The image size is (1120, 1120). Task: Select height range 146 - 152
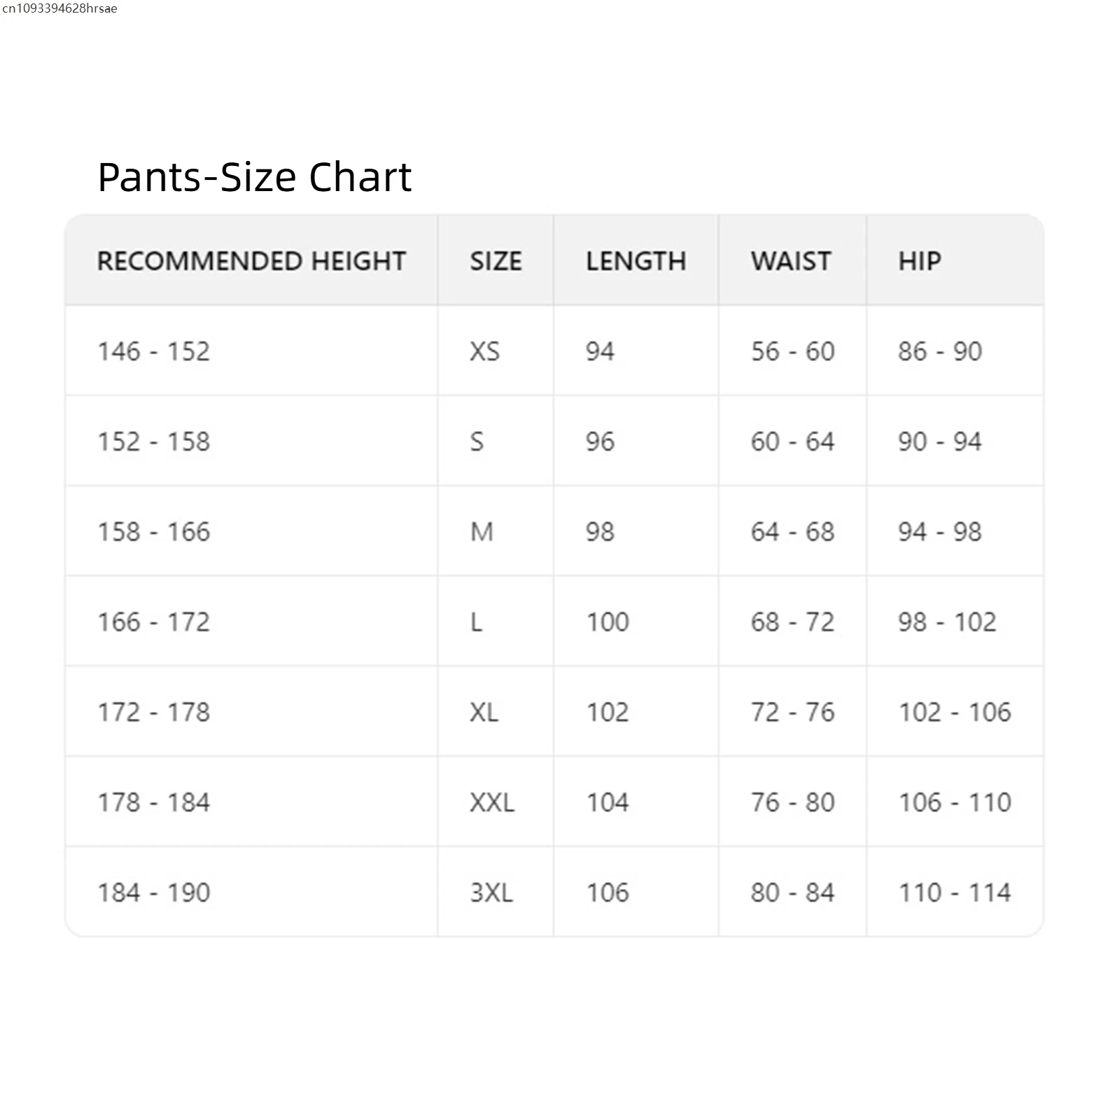point(153,351)
